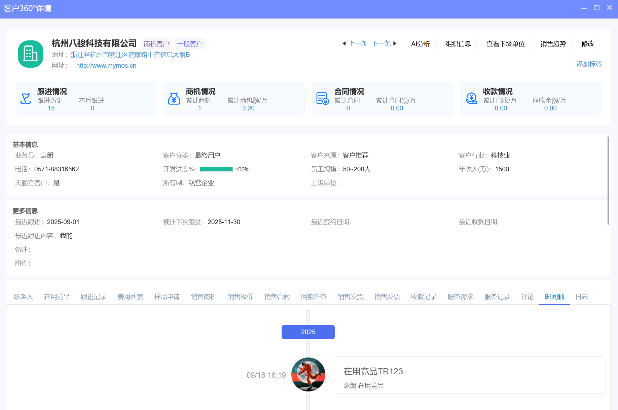This screenshot has height=410, width=618.
Task: Open the company website mymos.cn link
Action: (106, 66)
